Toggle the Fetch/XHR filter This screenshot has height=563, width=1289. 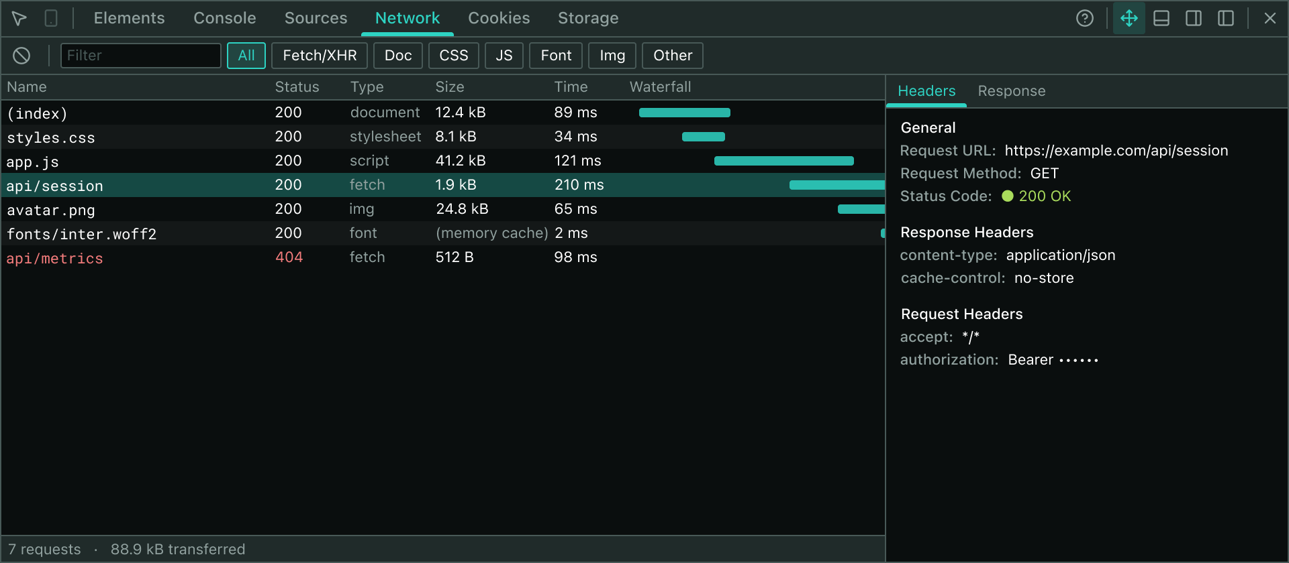pos(320,56)
